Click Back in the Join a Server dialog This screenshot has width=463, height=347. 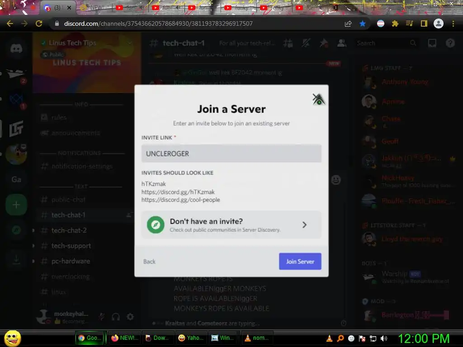(x=149, y=262)
